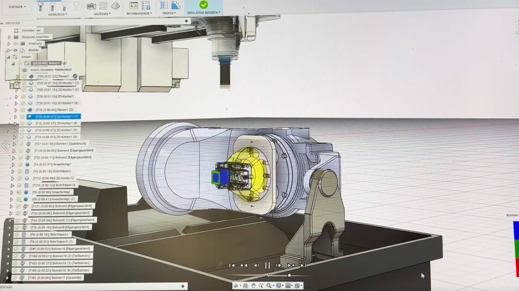519x291 pixels.
Task: Click the Fit view magnifier icon
Action: (x=269, y=286)
